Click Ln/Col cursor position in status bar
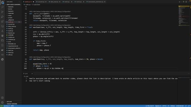 pos(150,106)
